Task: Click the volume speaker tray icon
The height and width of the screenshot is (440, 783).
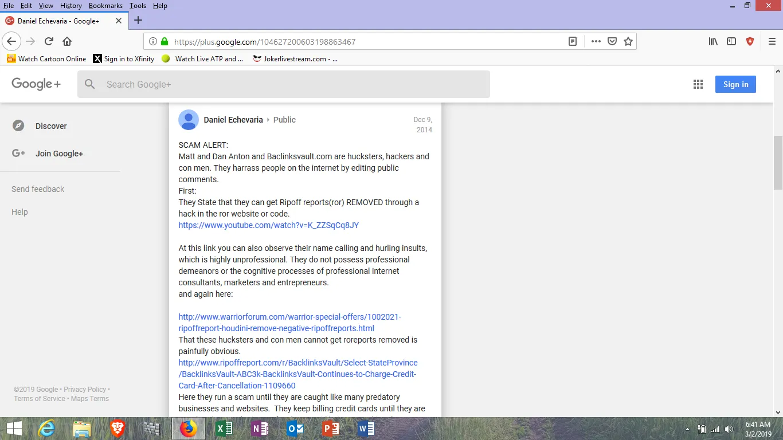Action: 729,429
